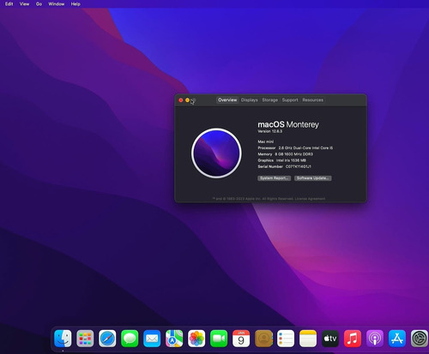Image resolution: width=429 pixels, height=354 pixels.
Task: Open the Edit menu
Action: (9, 4)
